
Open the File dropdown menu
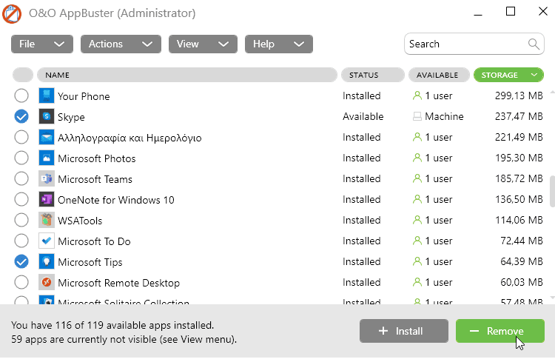(x=42, y=44)
